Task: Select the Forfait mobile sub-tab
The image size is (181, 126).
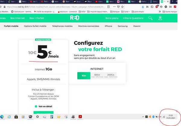Action: [x=11, y=26]
